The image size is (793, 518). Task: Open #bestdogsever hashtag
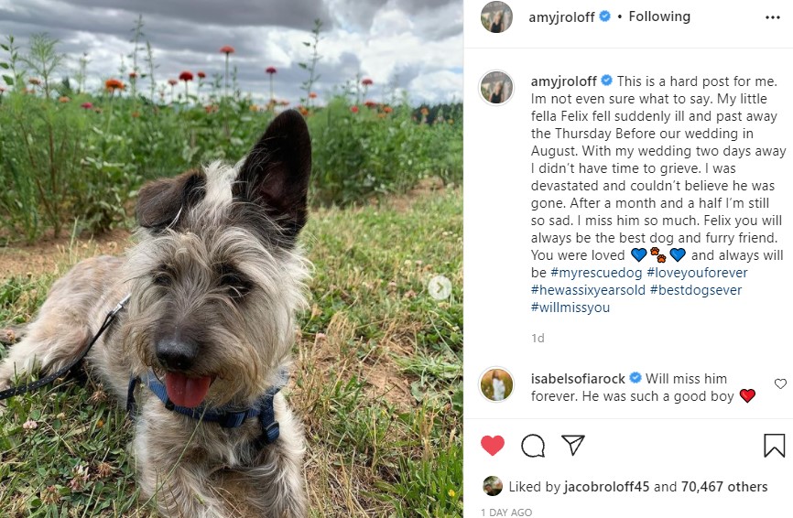(x=695, y=290)
